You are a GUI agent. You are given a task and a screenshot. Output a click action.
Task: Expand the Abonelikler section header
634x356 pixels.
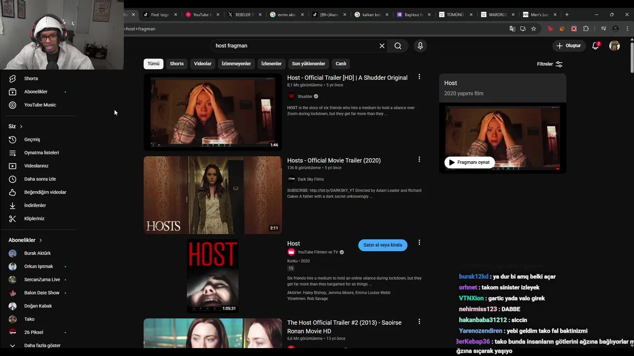pos(25,240)
